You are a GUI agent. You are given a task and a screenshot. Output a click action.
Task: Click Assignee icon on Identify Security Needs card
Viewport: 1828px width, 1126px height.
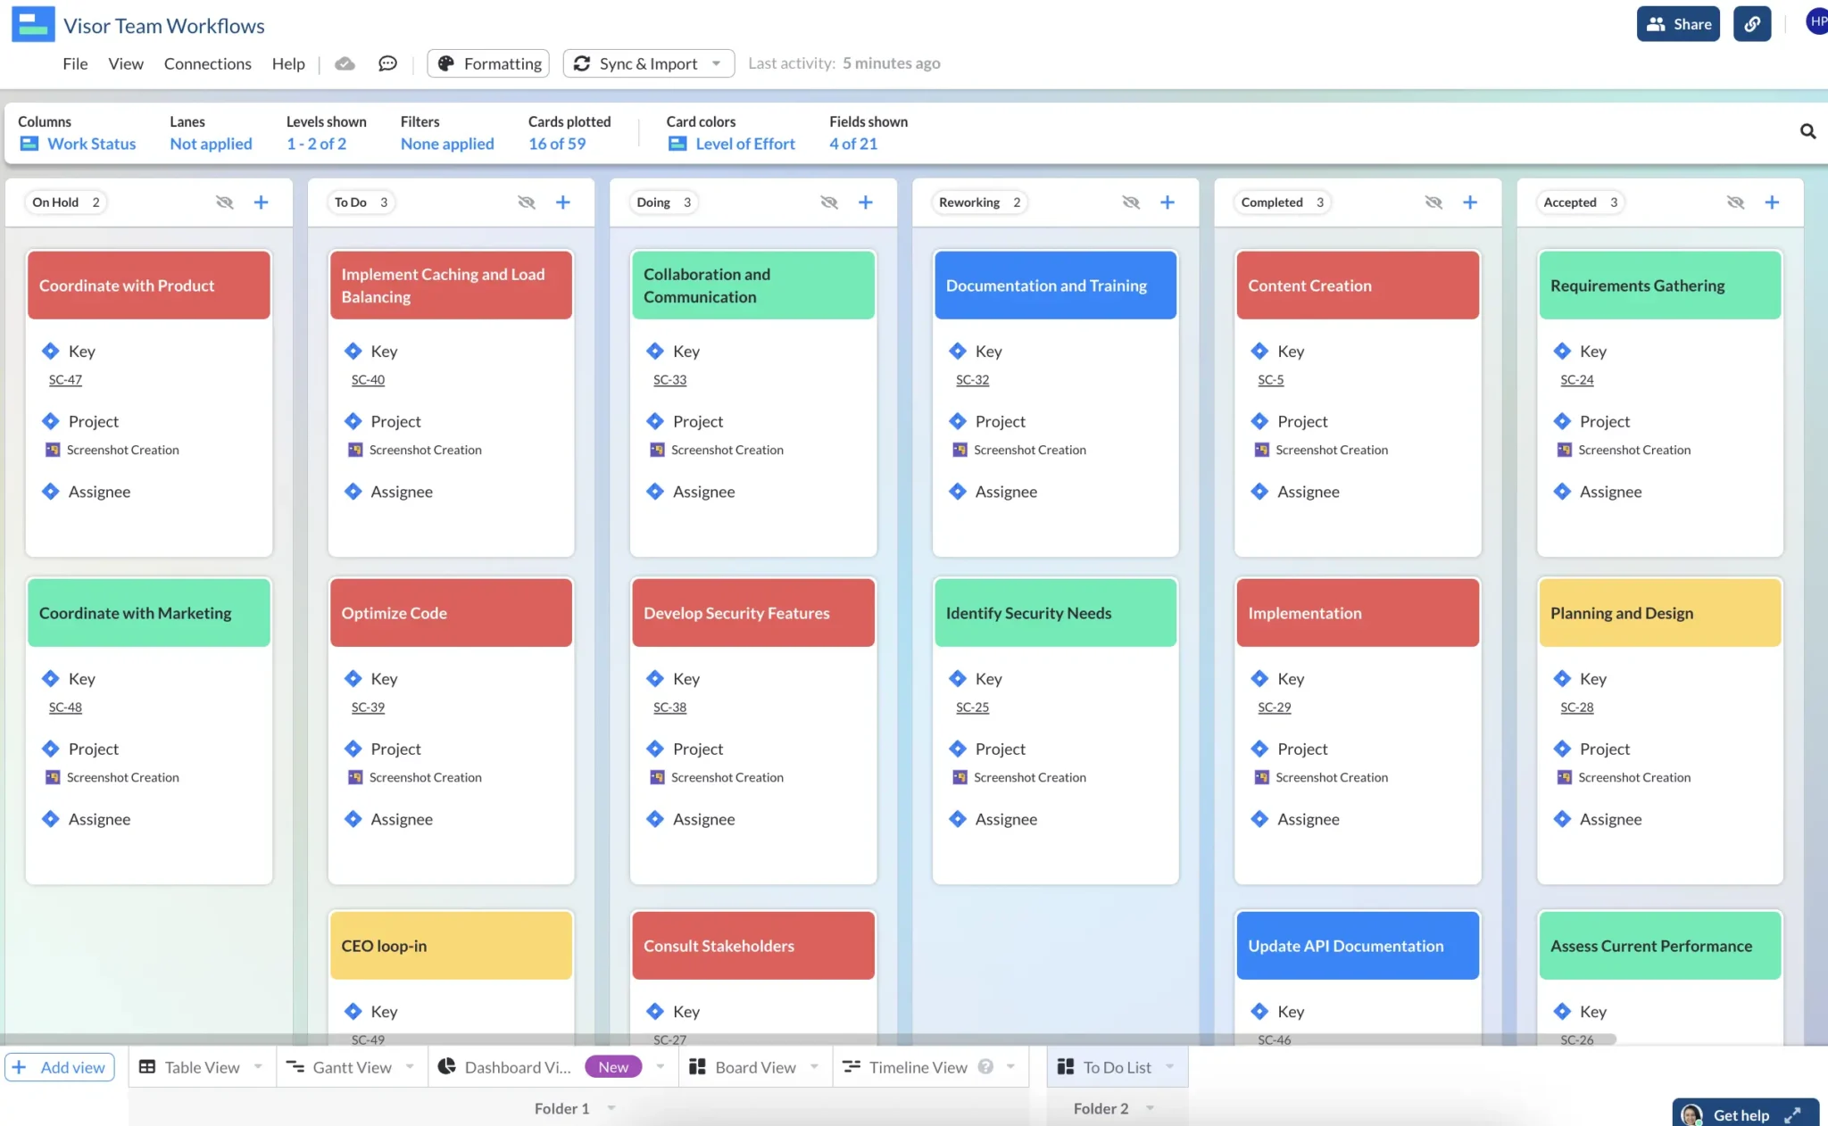[x=958, y=819]
